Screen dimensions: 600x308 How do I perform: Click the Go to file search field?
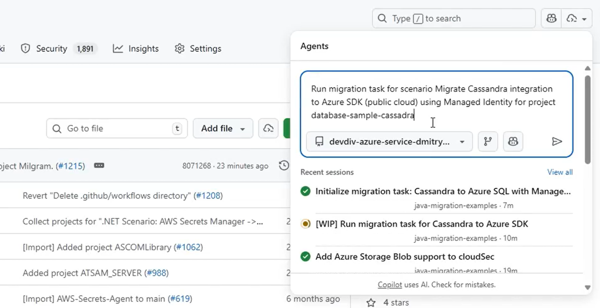[x=116, y=128]
